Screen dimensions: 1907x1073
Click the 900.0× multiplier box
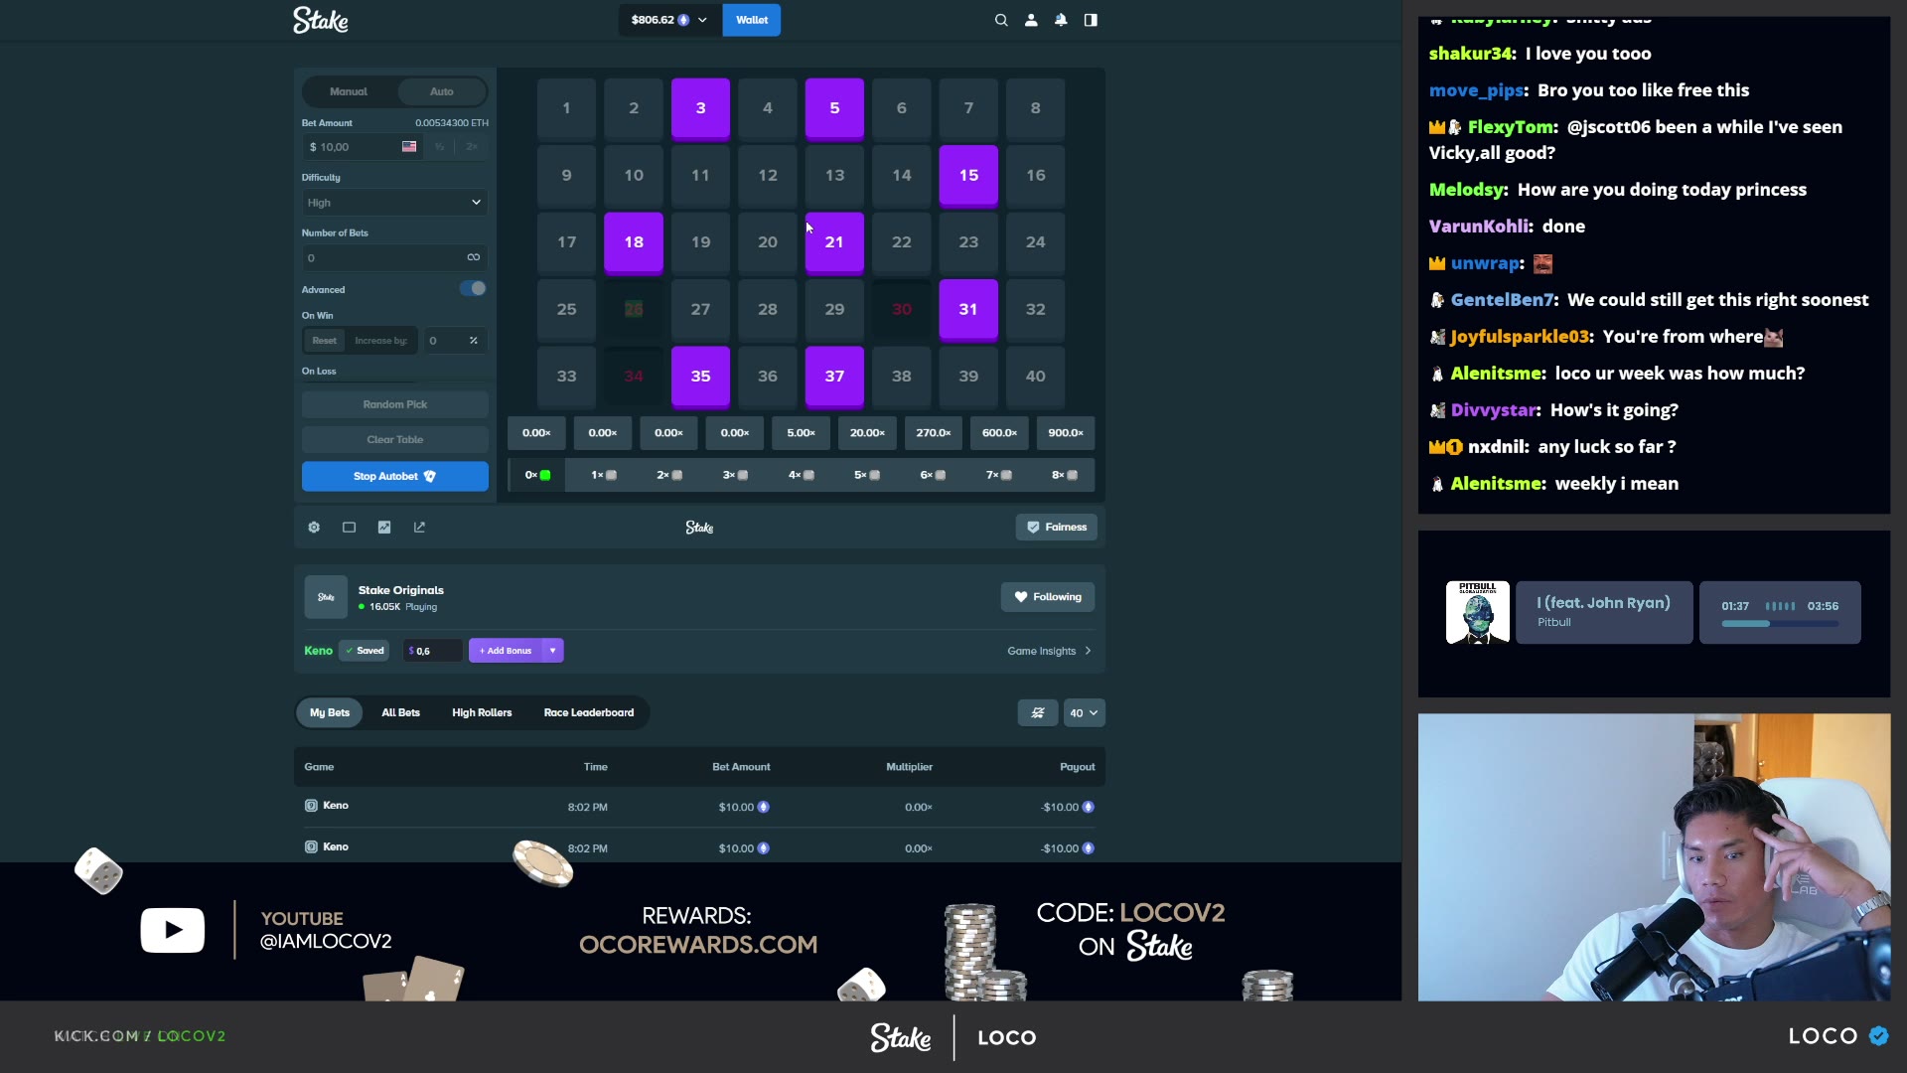(1066, 433)
